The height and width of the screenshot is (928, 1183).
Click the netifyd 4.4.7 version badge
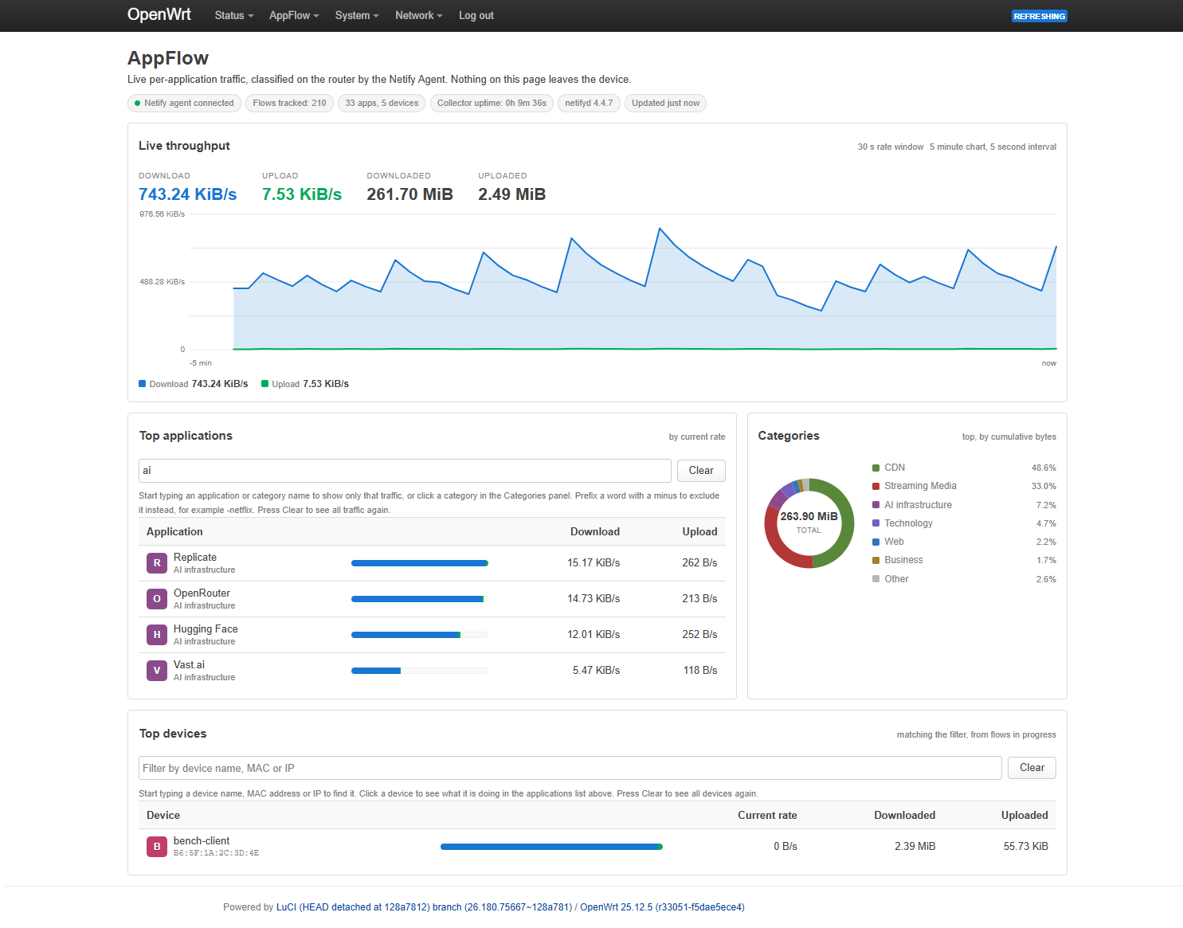click(589, 104)
